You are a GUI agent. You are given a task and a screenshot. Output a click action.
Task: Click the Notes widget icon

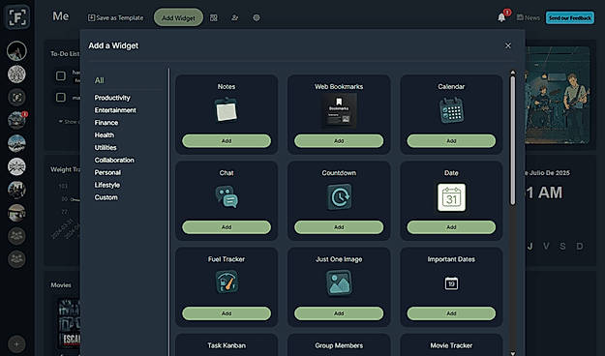pyautogui.click(x=227, y=110)
